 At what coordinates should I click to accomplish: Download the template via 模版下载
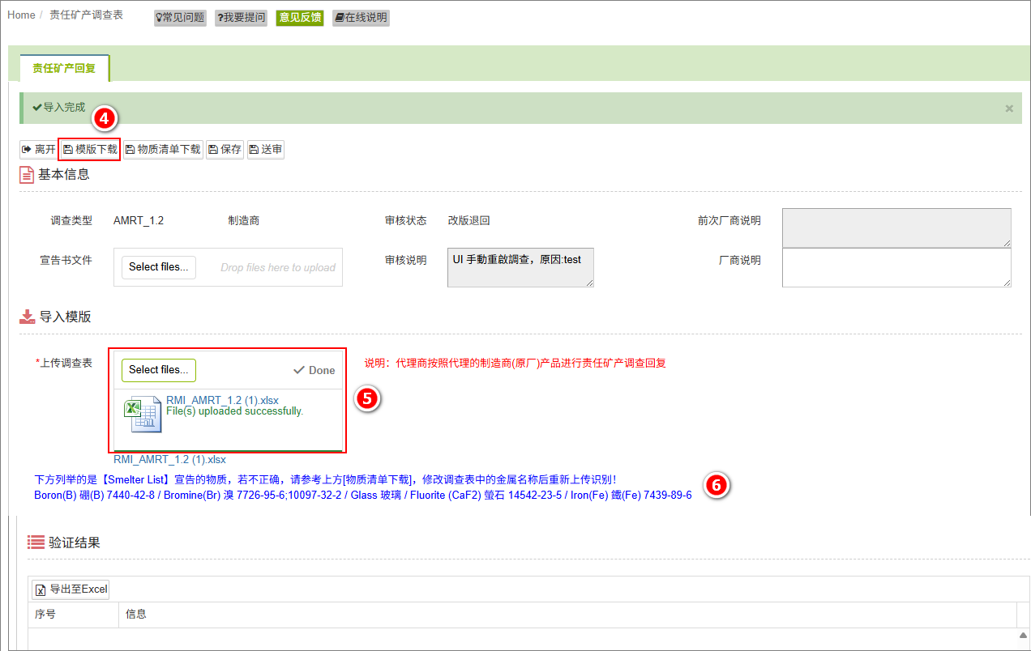(x=90, y=150)
